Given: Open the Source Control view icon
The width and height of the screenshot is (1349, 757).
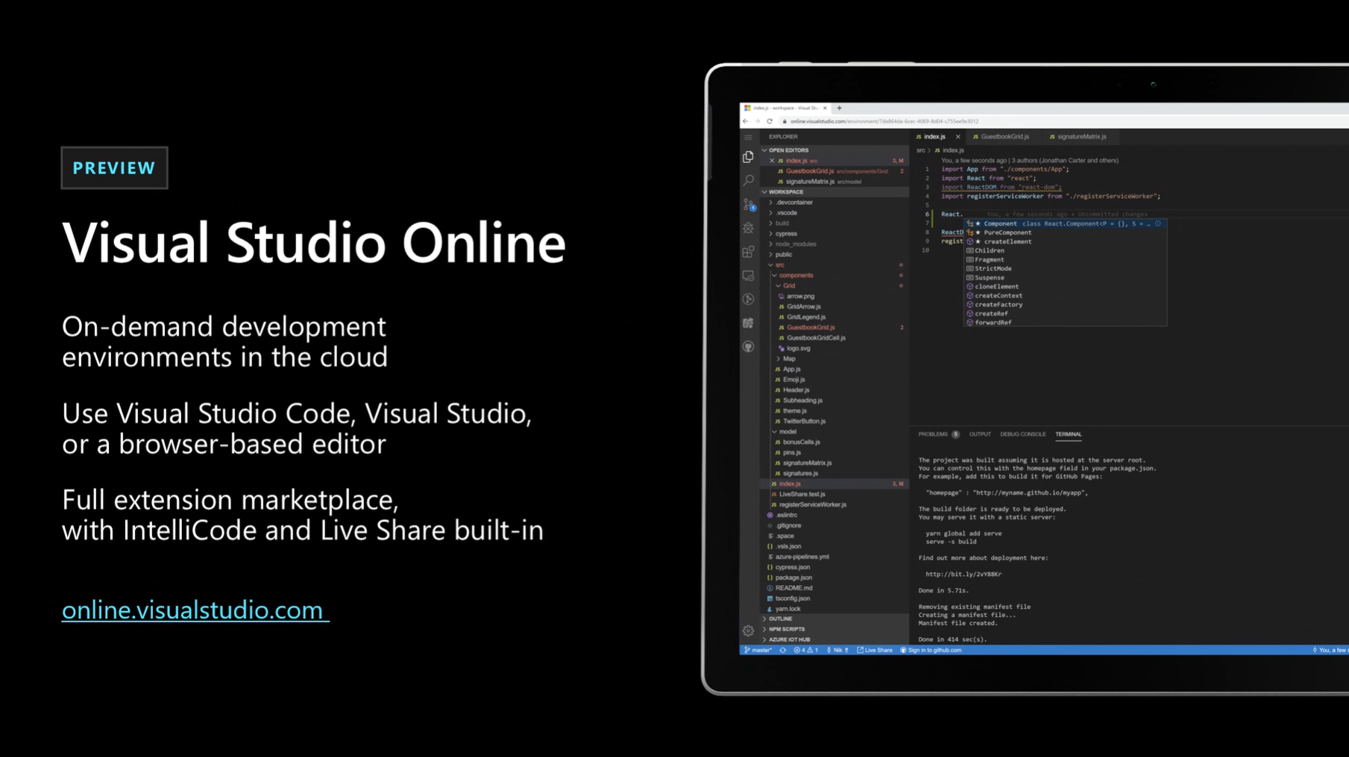Looking at the screenshot, I should click(x=749, y=204).
